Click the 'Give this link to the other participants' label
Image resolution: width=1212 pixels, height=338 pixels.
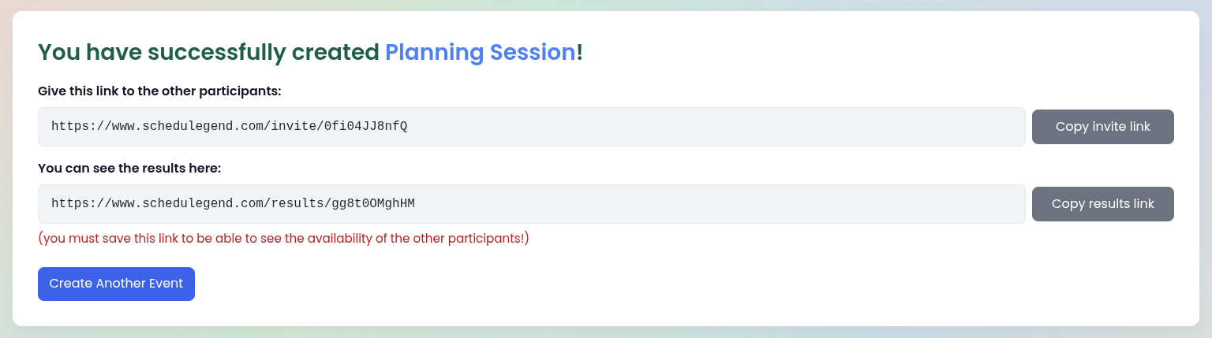tap(159, 91)
